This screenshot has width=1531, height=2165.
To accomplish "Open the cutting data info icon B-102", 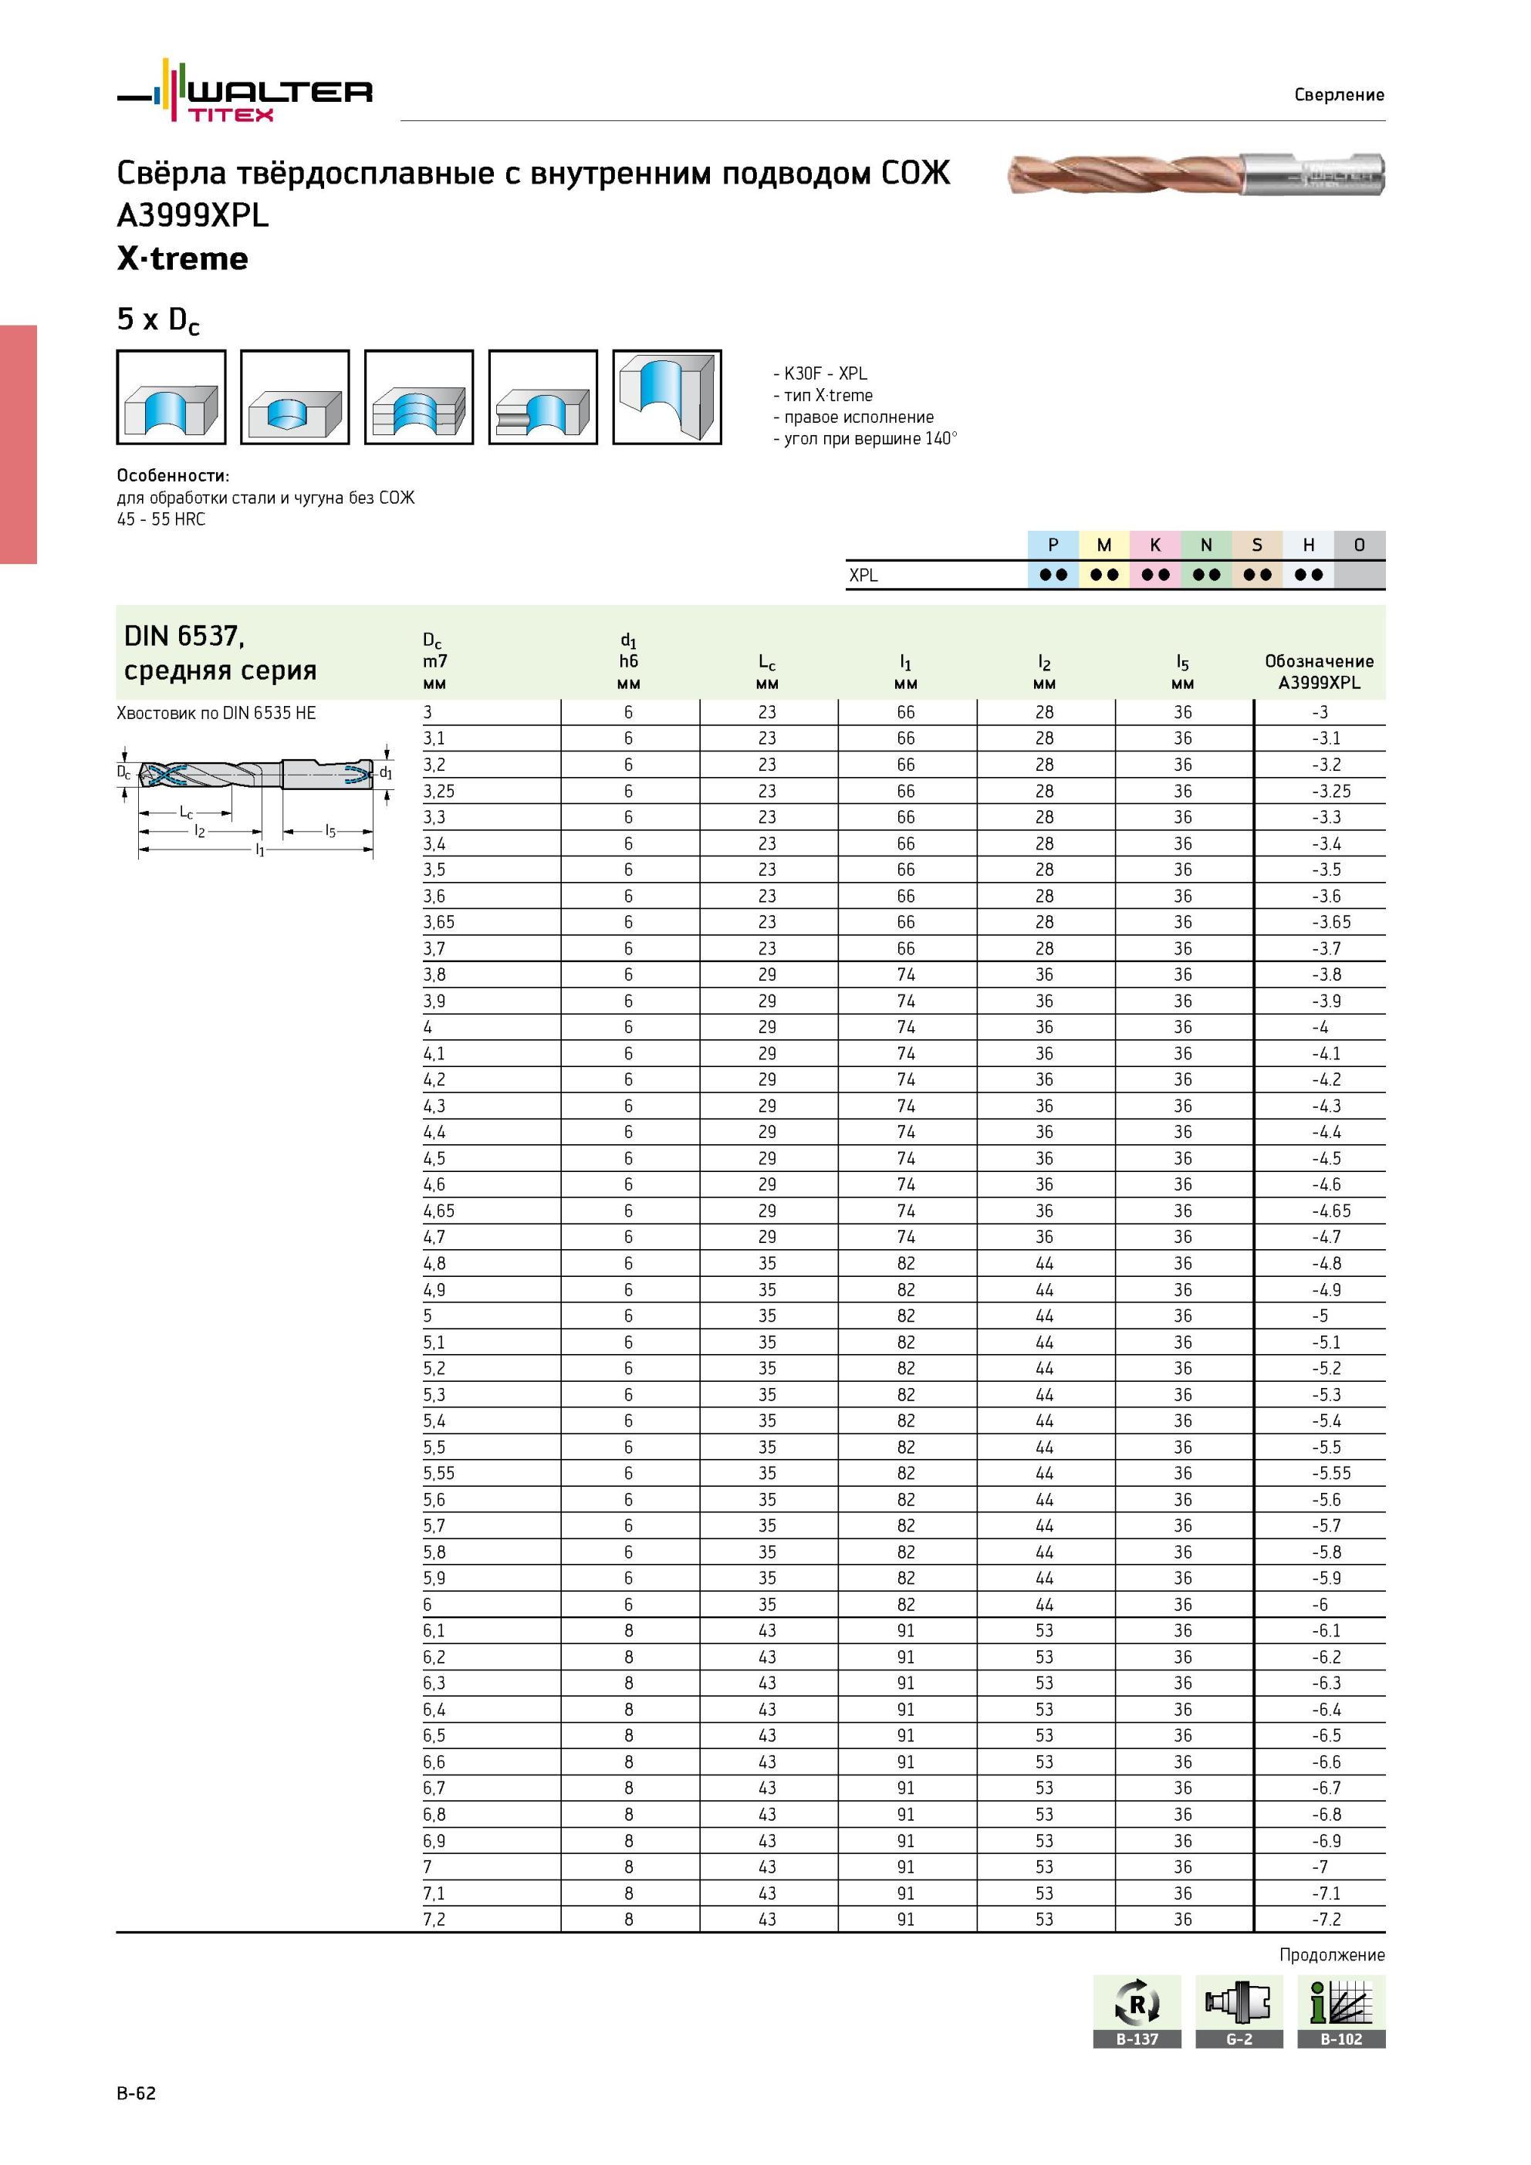I will pos(1341,2011).
